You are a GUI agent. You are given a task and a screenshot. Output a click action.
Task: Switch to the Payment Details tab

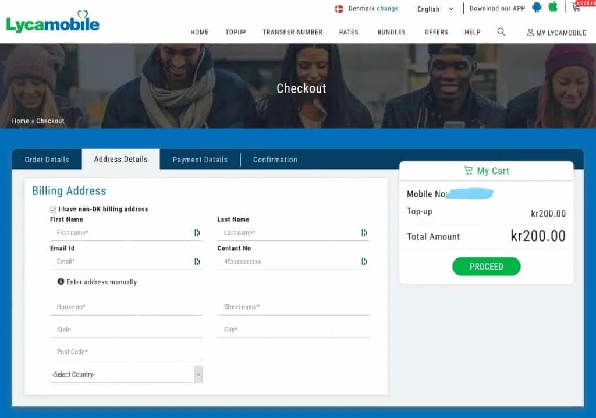(200, 160)
